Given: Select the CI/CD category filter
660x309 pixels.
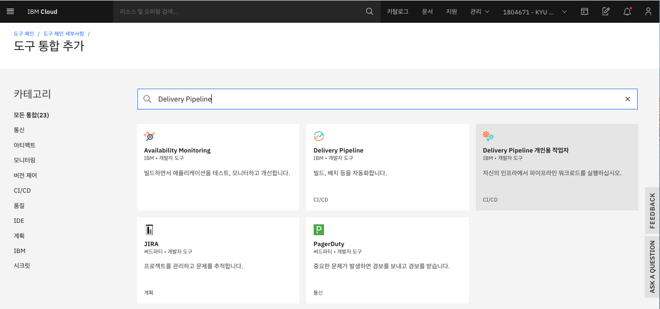Looking at the screenshot, I should click(x=22, y=191).
